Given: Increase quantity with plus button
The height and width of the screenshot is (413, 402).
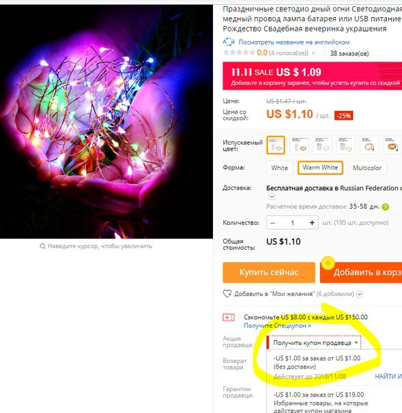Looking at the screenshot, I should 312,223.
